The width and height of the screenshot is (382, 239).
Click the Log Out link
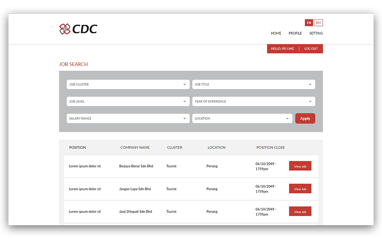point(311,49)
